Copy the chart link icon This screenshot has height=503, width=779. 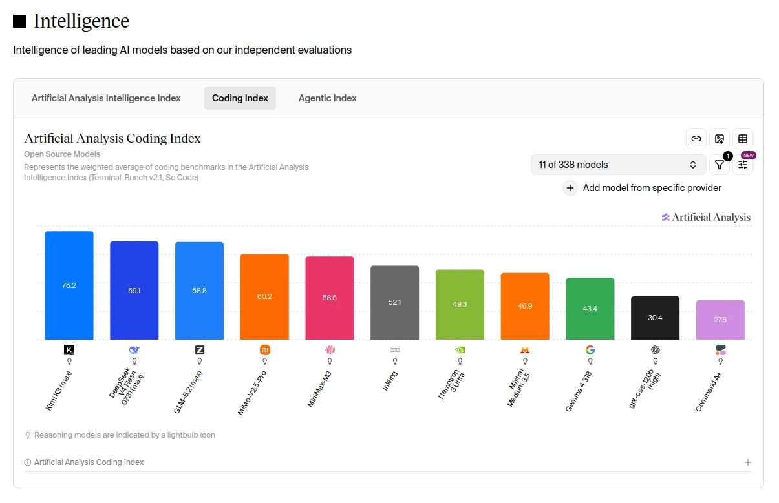tap(696, 139)
